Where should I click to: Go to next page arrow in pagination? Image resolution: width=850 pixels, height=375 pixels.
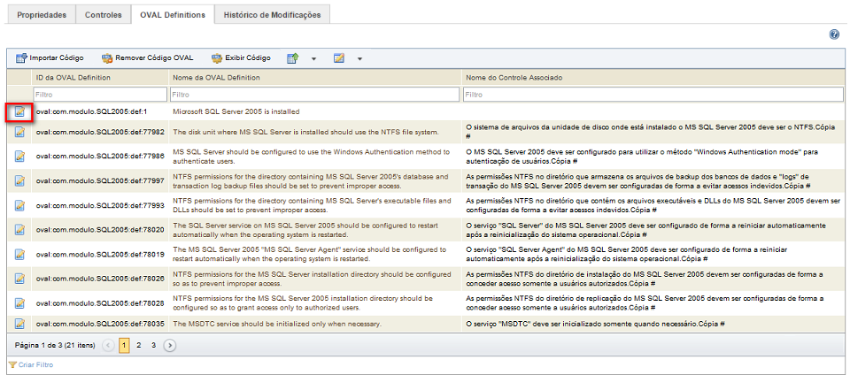click(x=170, y=345)
